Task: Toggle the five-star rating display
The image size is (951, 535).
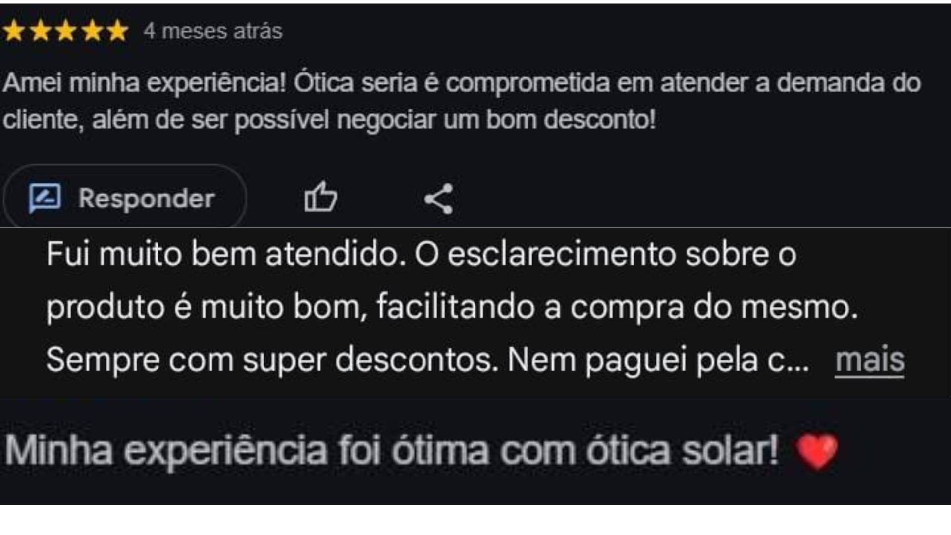Action: [67, 31]
